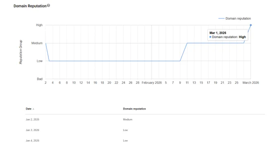The height and width of the screenshot is (149, 277).
Task: Click the Medium y-axis label
Action: pyautogui.click(x=37, y=43)
